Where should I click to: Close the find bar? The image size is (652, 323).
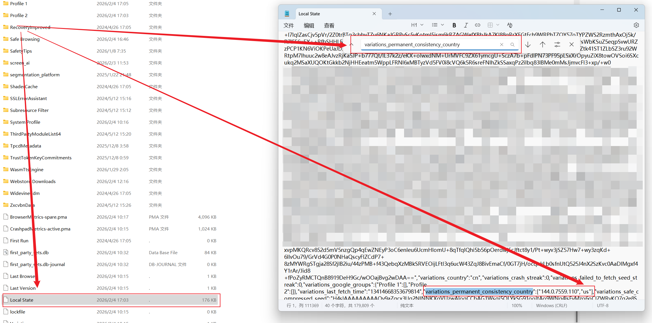(x=571, y=45)
